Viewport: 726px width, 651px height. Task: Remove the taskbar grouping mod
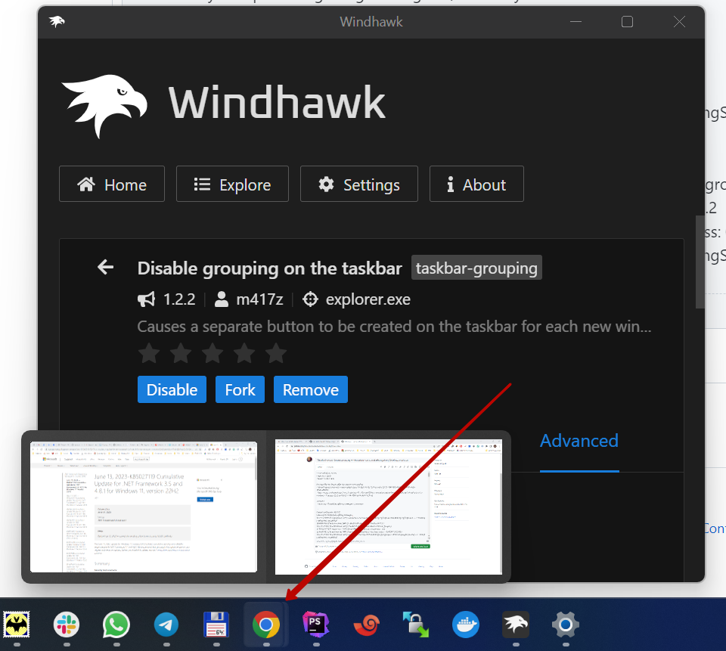310,389
